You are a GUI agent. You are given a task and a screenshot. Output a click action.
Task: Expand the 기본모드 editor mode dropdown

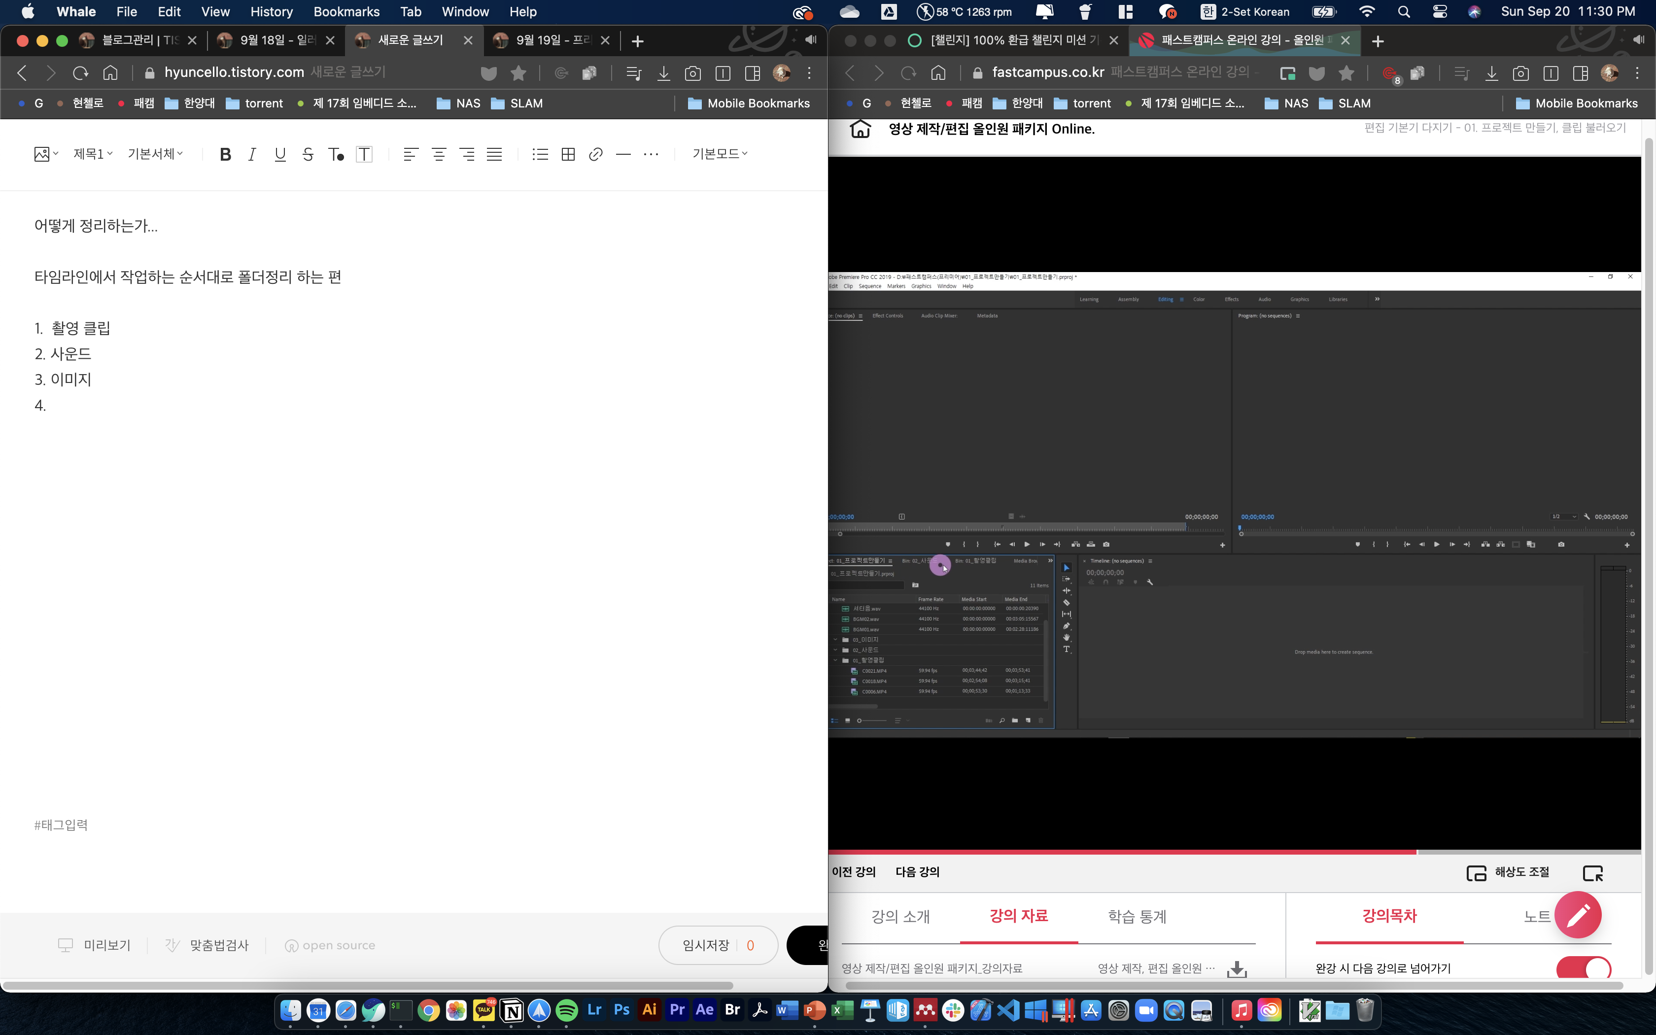click(x=719, y=154)
